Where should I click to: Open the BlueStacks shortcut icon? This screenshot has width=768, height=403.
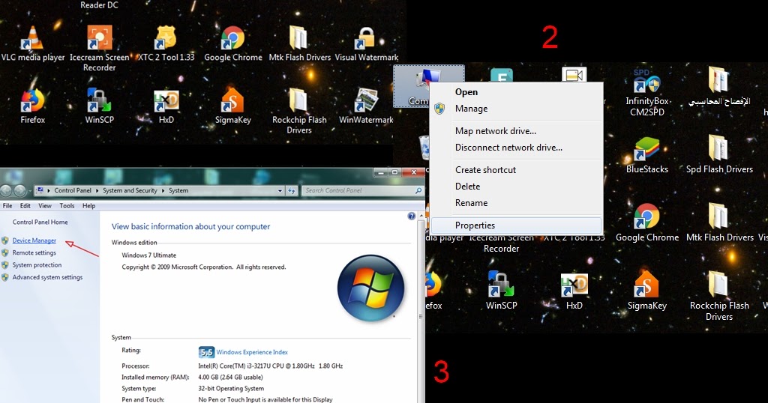tap(647, 149)
